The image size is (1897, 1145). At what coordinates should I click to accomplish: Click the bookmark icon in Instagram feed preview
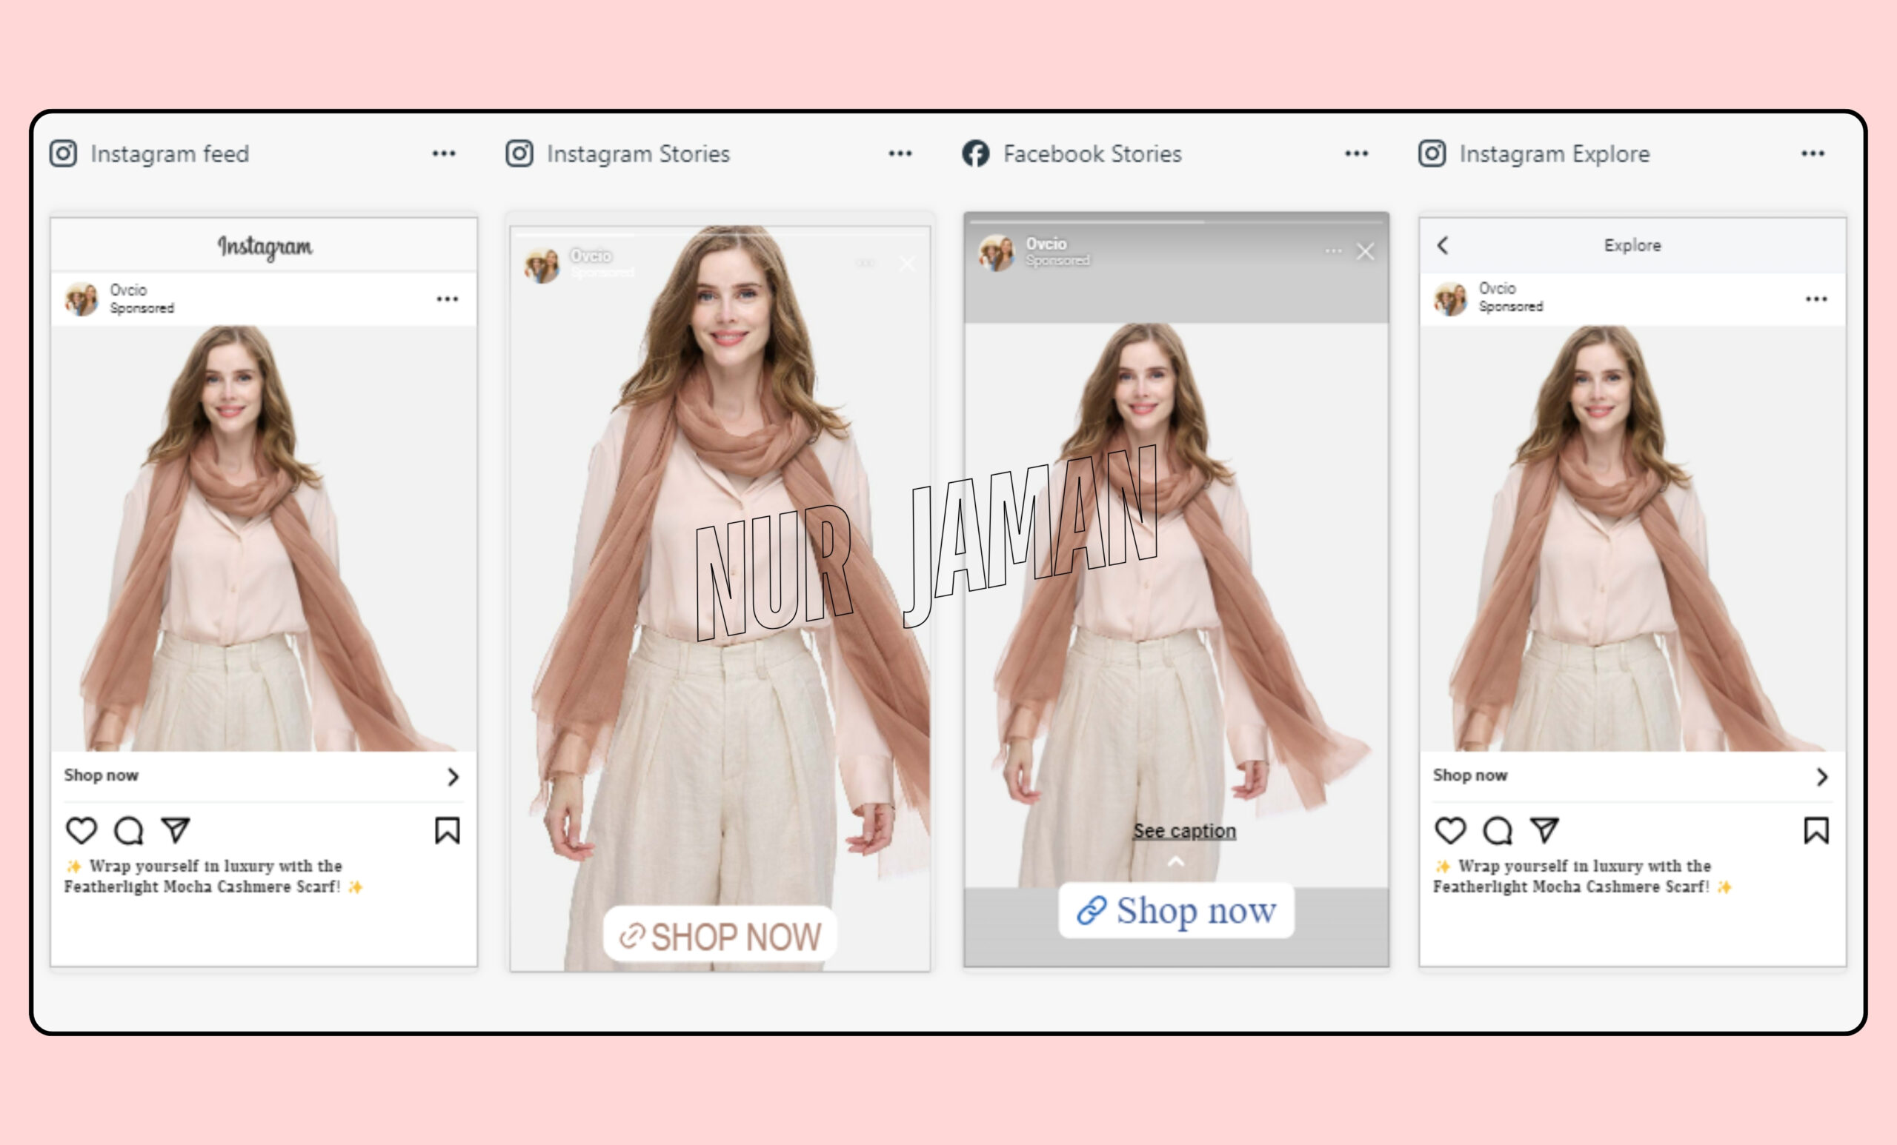pyautogui.click(x=448, y=830)
